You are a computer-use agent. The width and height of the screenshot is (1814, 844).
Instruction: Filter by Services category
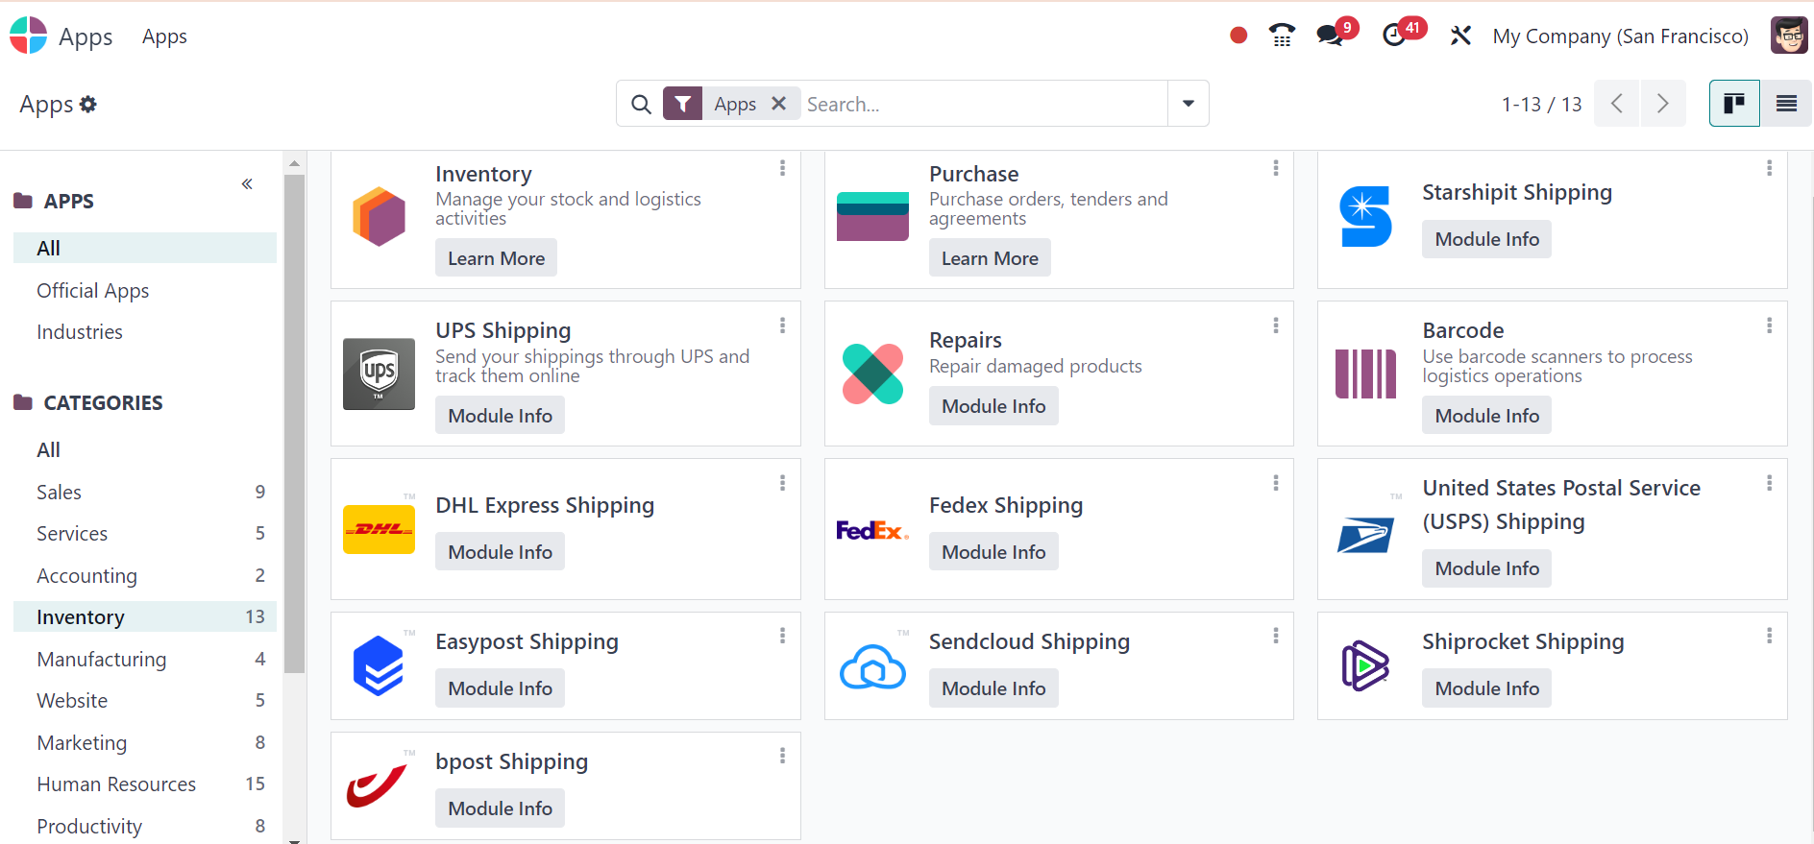point(145,533)
